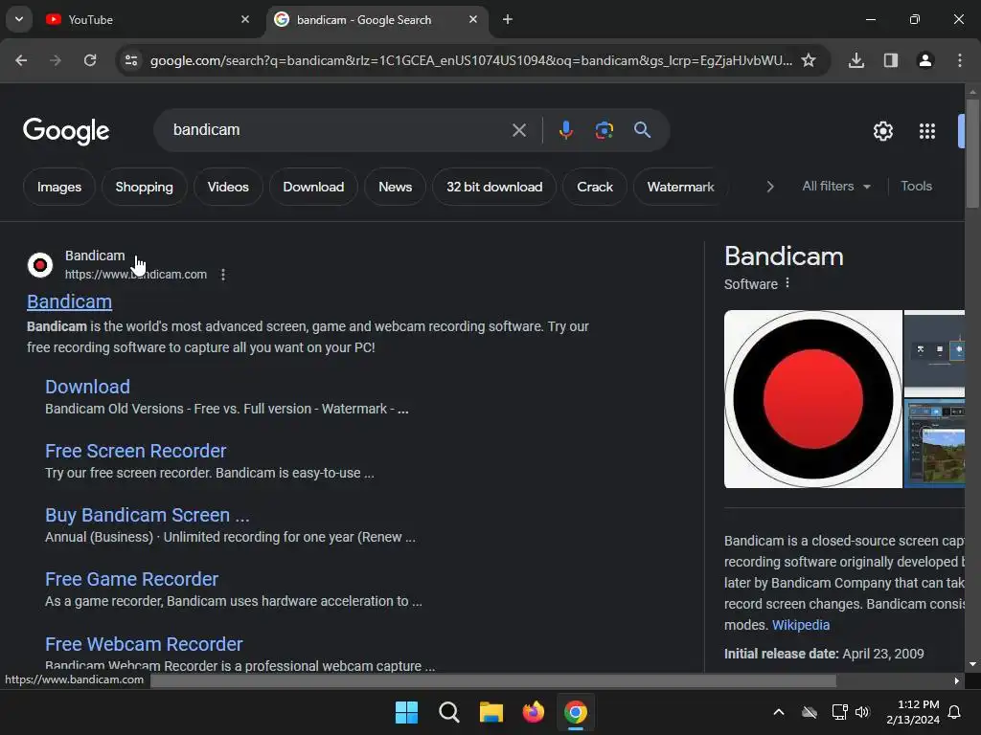Clear the search box with X
This screenshot has height=735, width=981.
click(x=519, y=130)
